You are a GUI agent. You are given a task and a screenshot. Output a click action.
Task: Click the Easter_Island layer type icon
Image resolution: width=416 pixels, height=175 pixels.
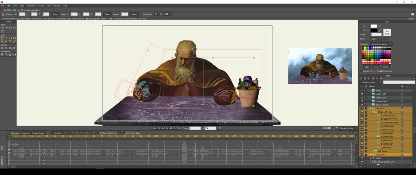[x=373, y=101]
